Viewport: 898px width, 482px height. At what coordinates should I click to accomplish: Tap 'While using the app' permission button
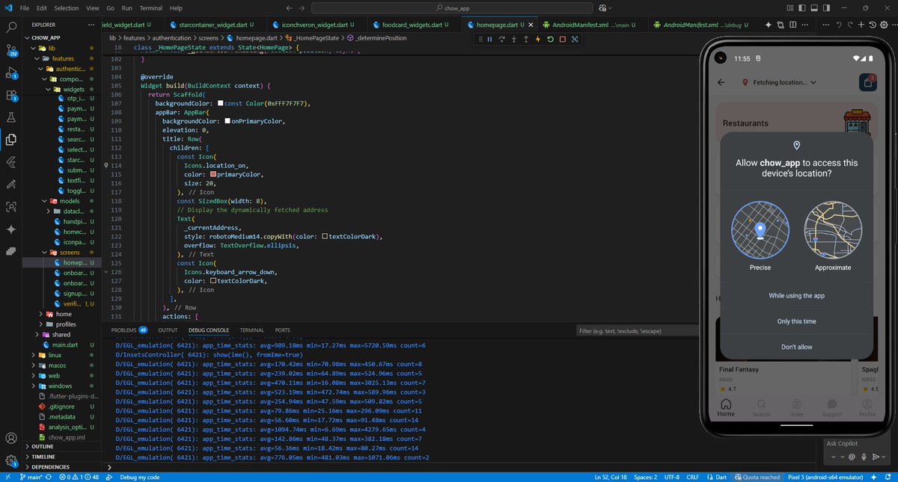pyautogui.click(x=796, y=296)
